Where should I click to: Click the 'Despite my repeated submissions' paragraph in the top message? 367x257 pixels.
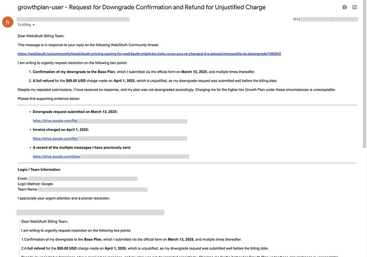(177, 90)
